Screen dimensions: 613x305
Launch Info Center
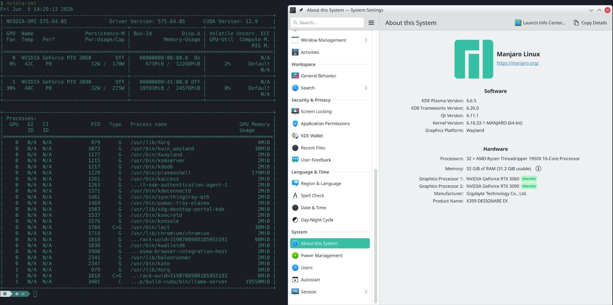tap(540, 23)
